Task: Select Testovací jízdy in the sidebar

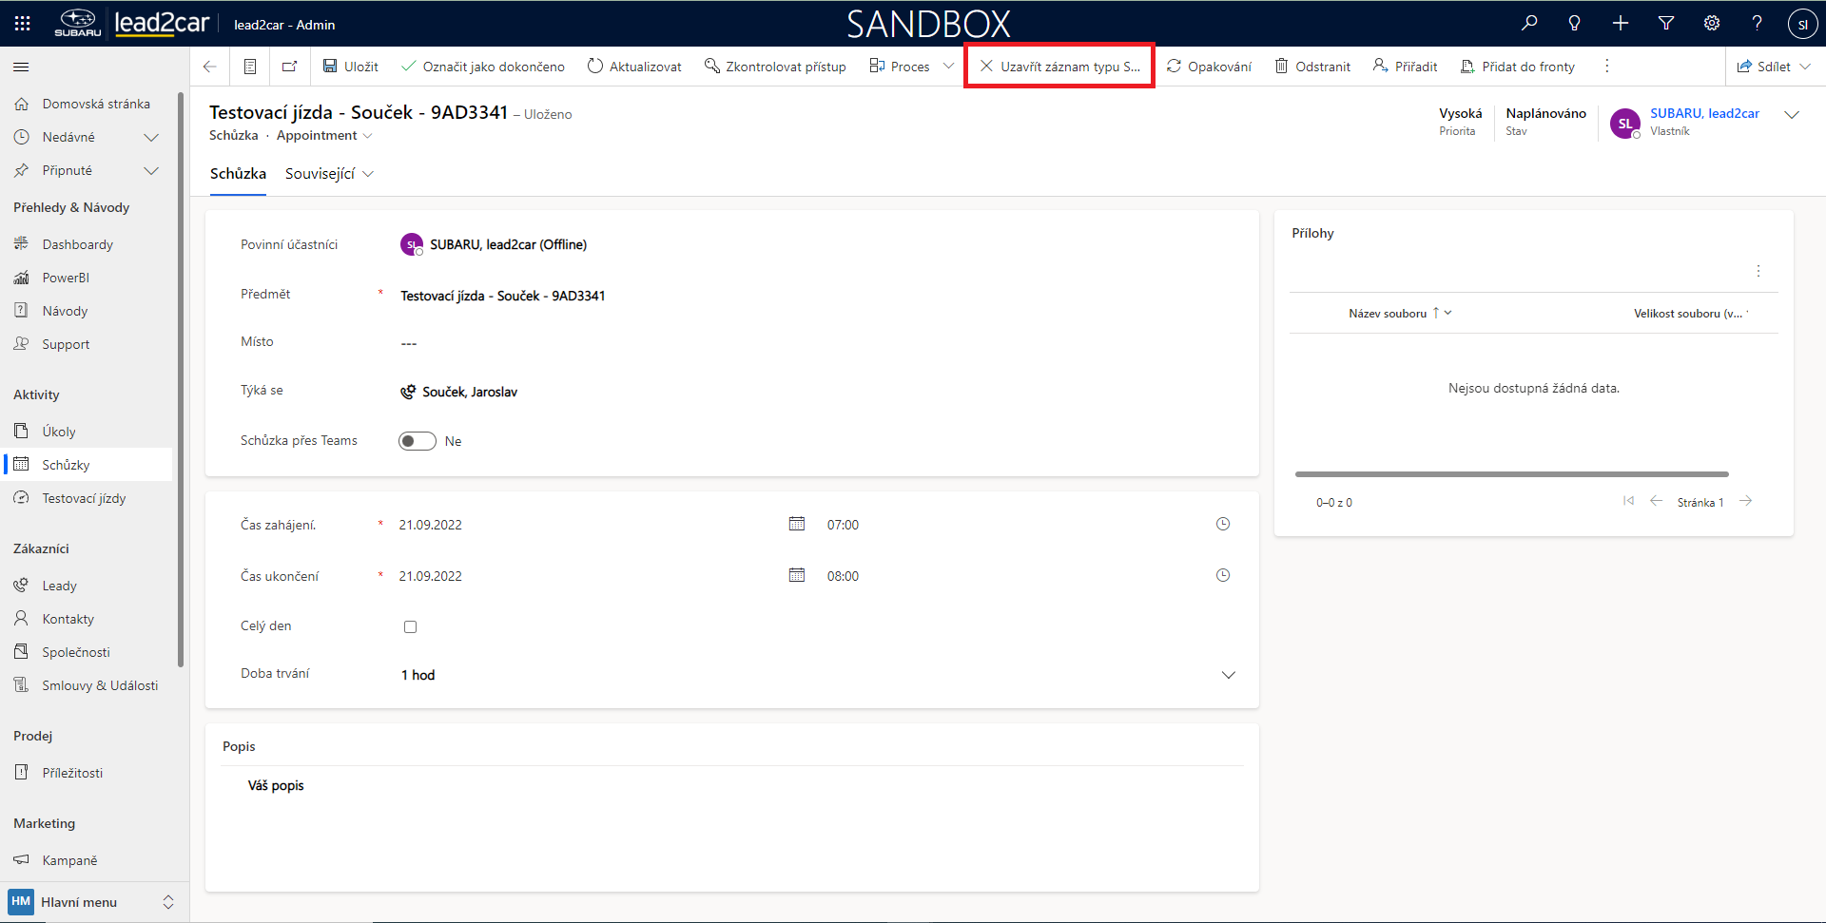Action: click(x=84, y=498)
